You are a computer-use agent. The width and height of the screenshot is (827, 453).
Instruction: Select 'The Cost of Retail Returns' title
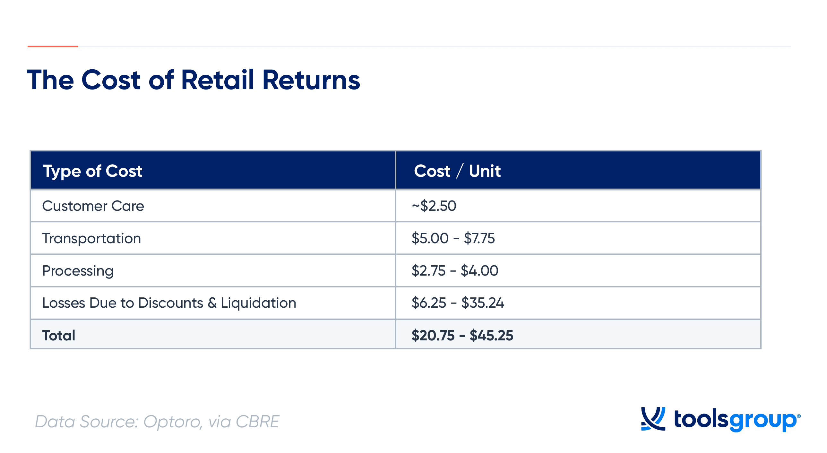pyautogui.click(x=194, y=80)
